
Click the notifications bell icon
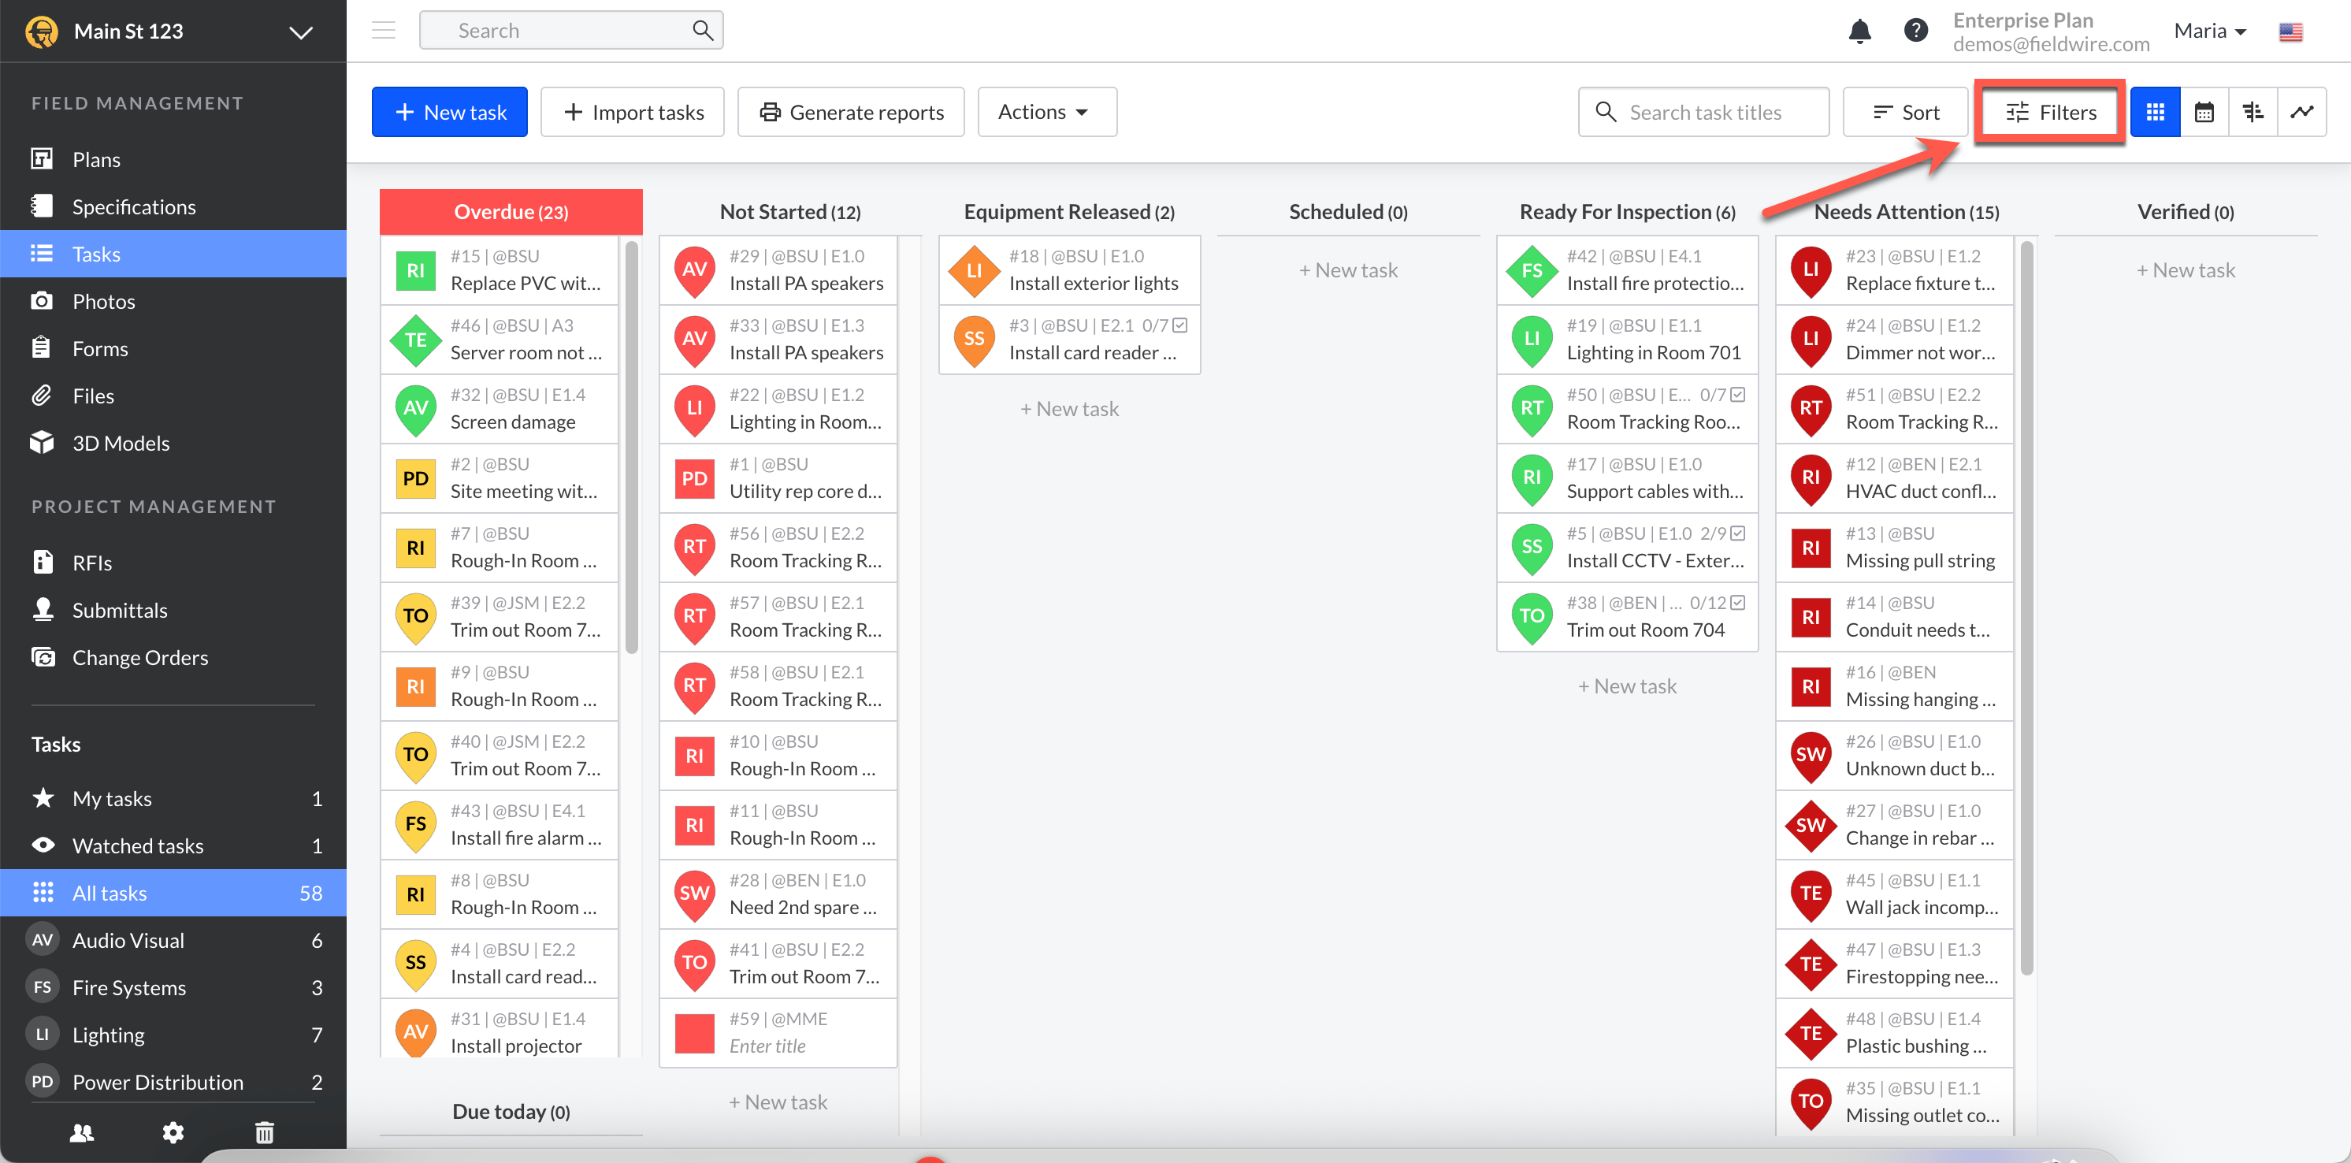coord(1859,31)
